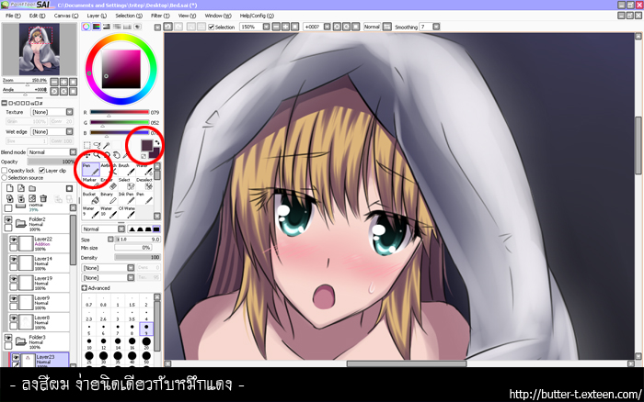Open the Window menu

218,16
